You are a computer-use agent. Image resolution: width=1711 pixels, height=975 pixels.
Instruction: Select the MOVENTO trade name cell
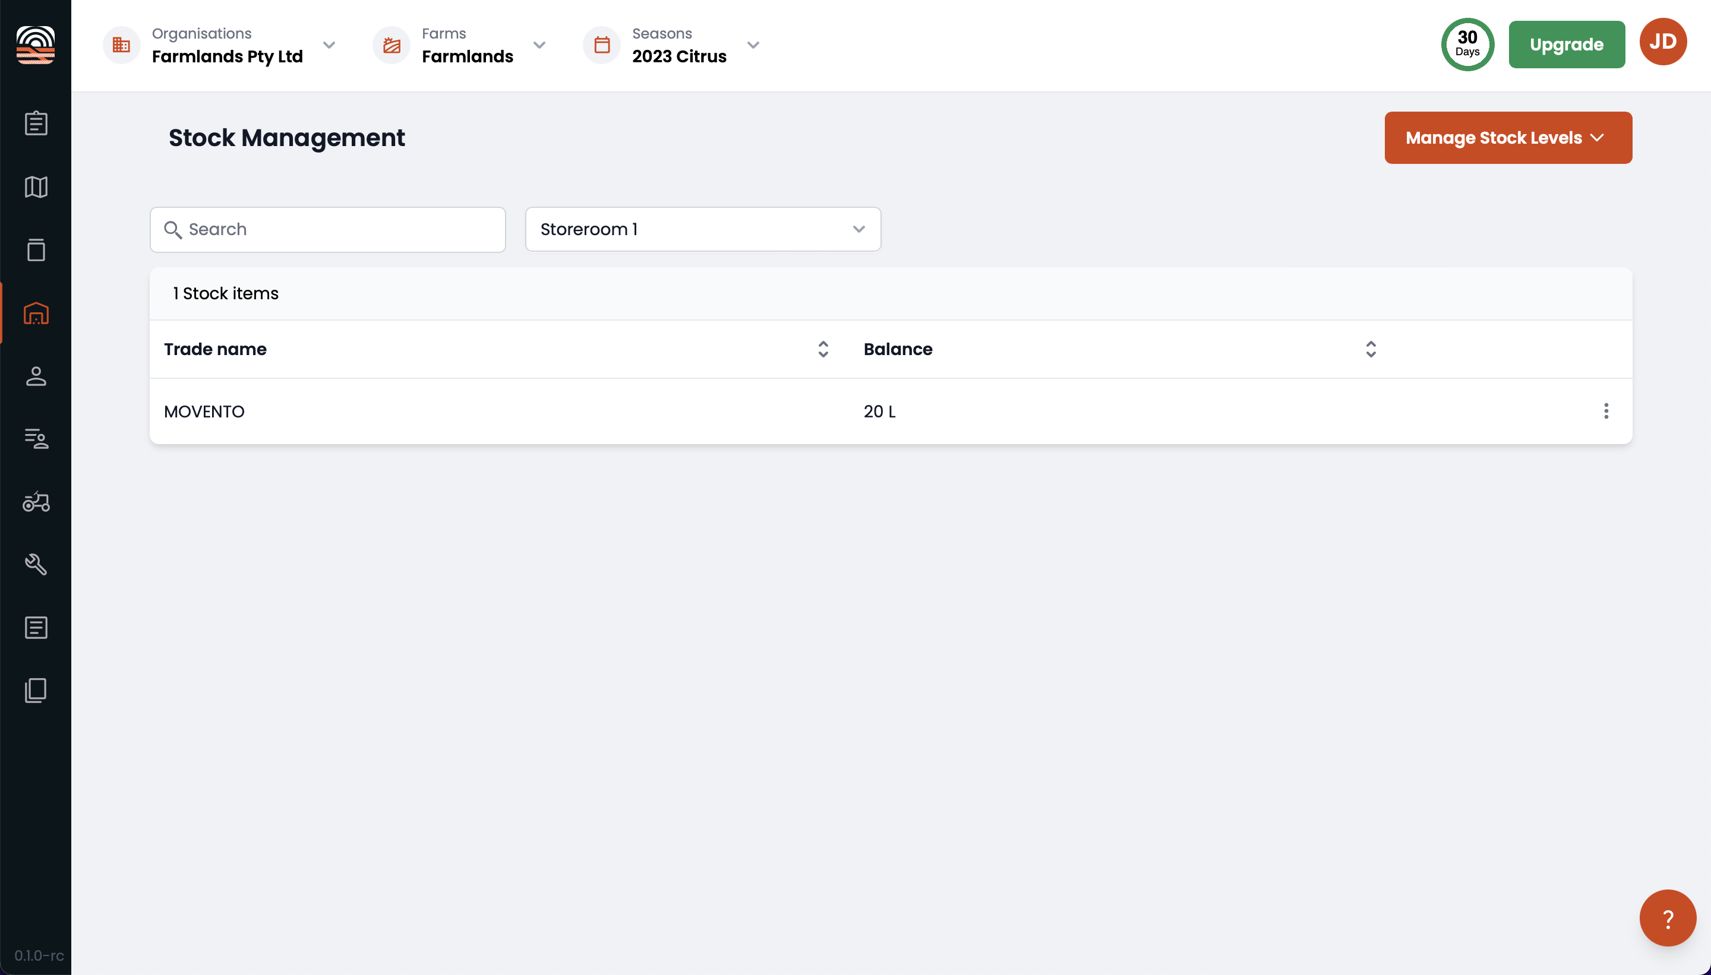point(204,411)
